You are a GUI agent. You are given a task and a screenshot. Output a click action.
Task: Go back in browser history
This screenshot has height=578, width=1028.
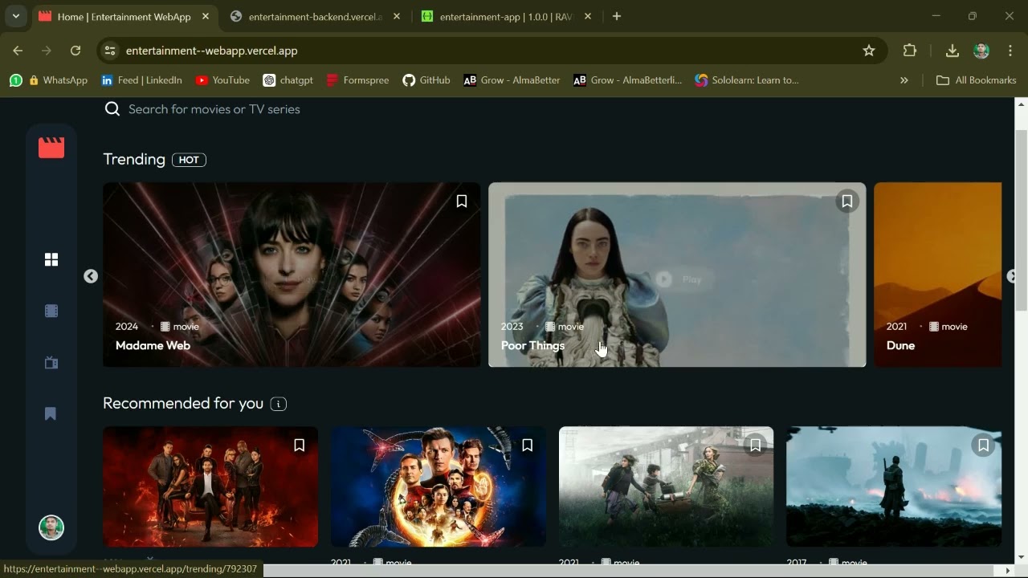[x=18, y=51]
